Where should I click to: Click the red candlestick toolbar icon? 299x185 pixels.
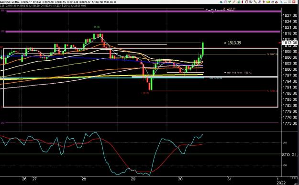[x=243, y=2]
